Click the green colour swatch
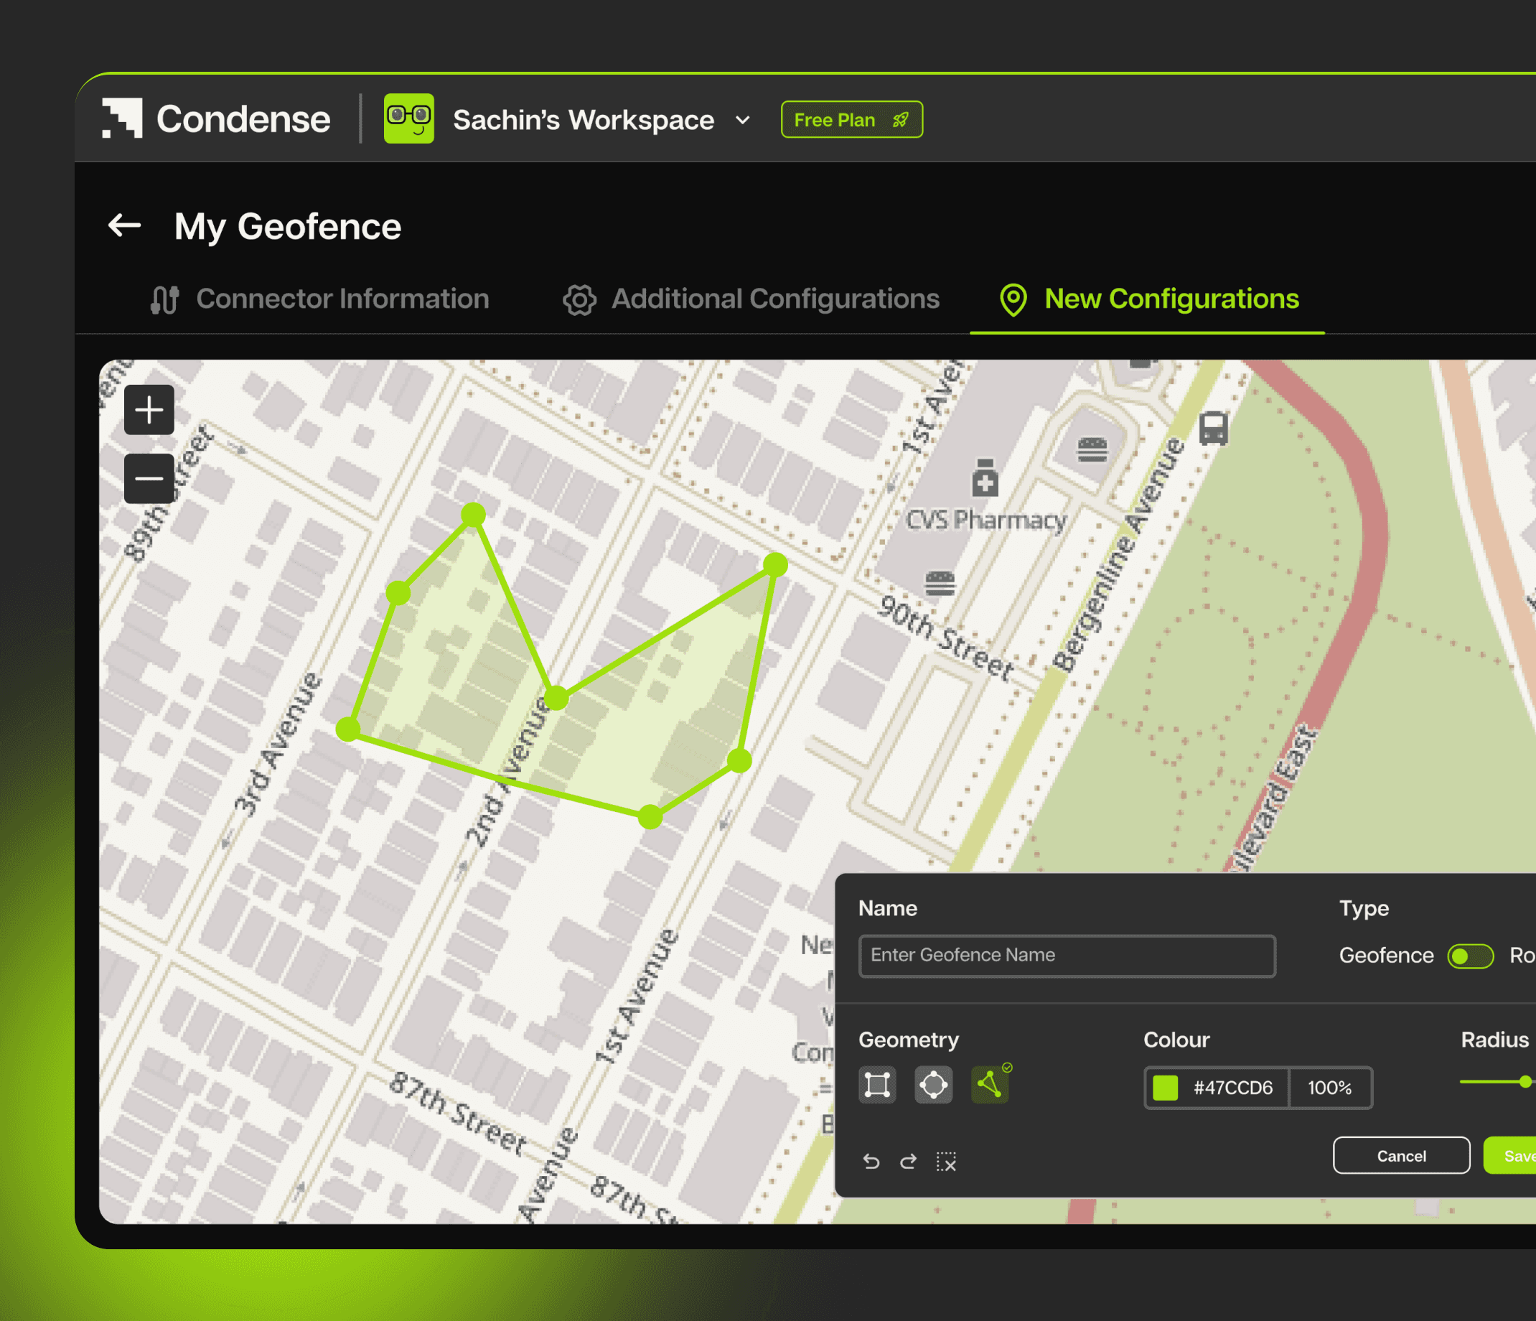Viewport: 1536px width, 1321px height. coord(1166,1088)
